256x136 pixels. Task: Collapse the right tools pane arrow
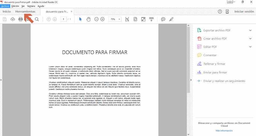pos(191,80)
